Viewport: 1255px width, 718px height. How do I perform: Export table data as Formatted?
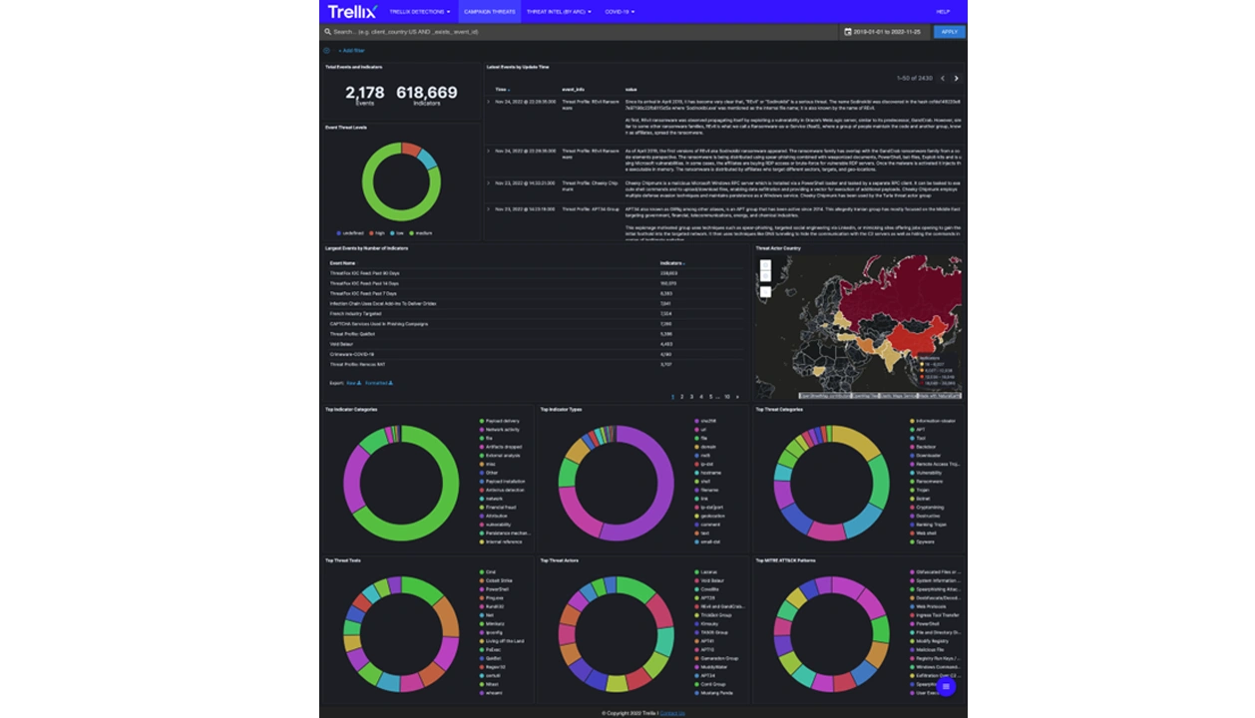378,382
